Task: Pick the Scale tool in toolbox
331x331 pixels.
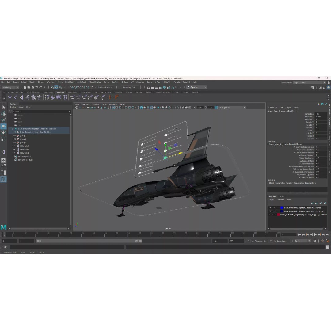Action: (4, 139)
